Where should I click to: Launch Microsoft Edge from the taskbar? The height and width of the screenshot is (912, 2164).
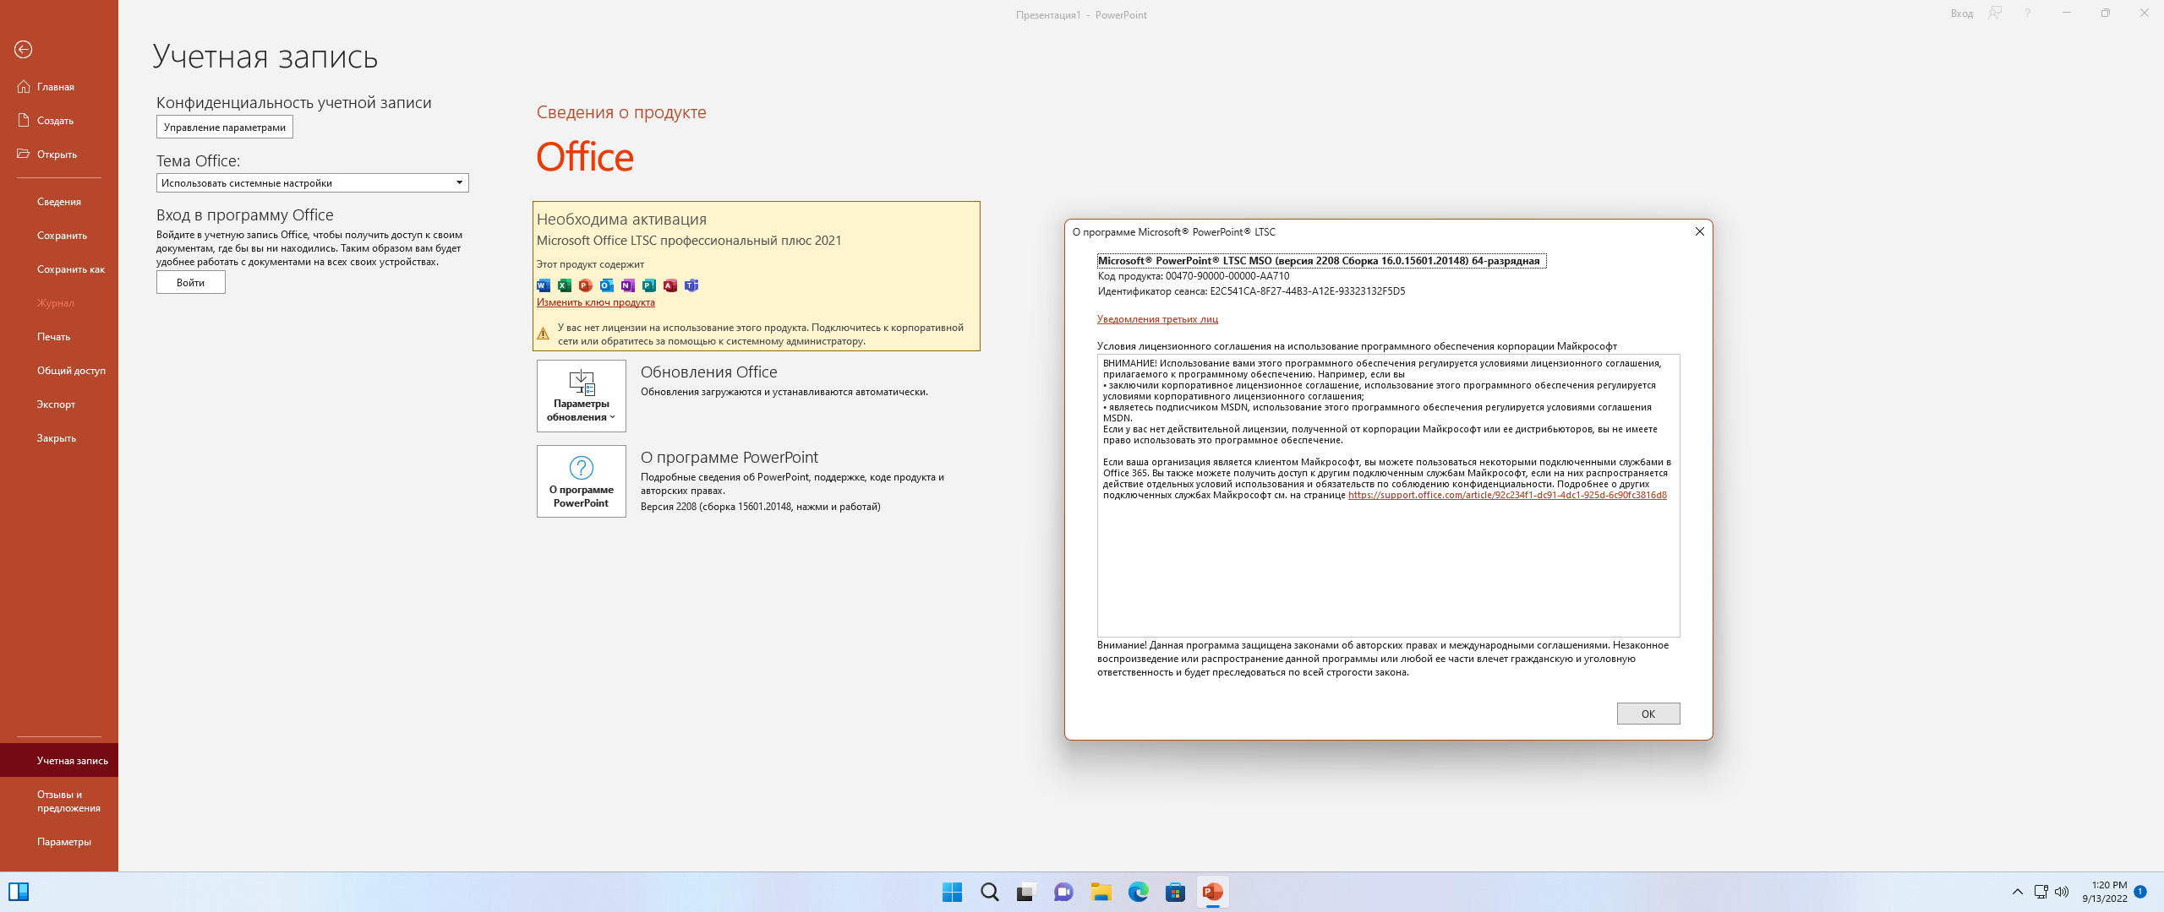(1138, 892)
